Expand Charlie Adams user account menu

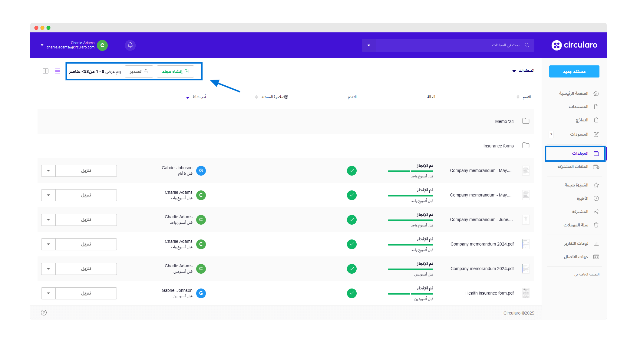(x=42, y=45)
